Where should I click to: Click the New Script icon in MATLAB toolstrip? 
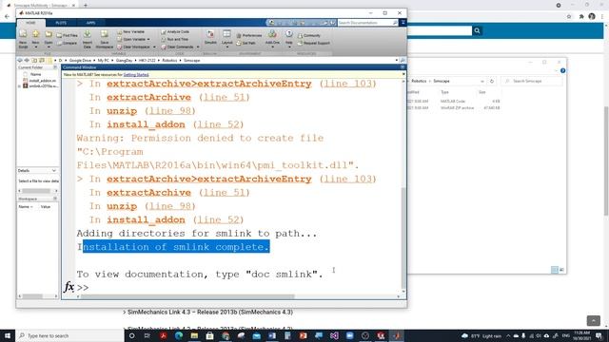pyautogui.click(x=23, y=34)
